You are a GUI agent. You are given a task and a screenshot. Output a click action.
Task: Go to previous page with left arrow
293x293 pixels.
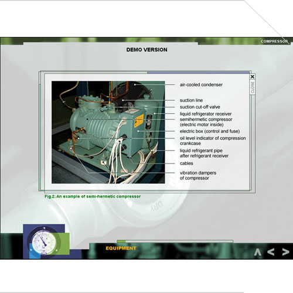click(271, 252)
